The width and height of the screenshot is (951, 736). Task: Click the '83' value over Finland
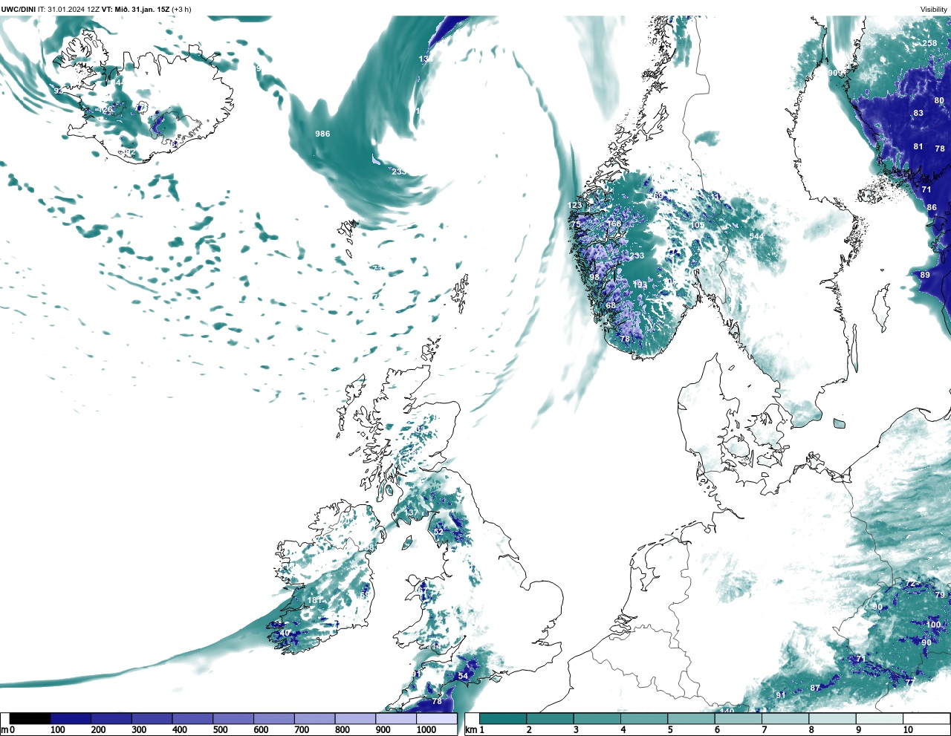tap(918, 113)
